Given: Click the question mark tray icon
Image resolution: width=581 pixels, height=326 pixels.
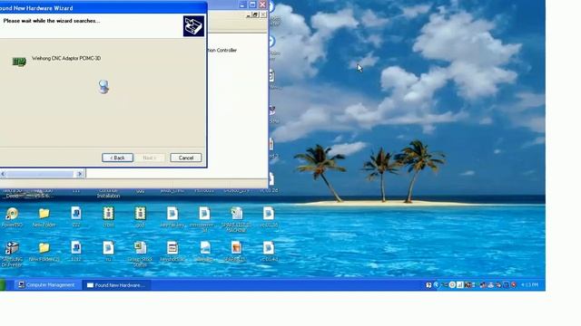Looking at the screenshot, I should click(x=428, y=285).
